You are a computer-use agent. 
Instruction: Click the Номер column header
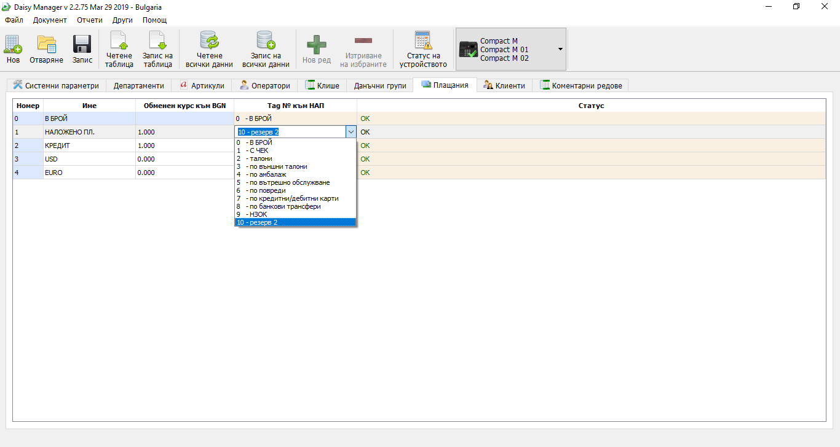(x=28, y=106)
